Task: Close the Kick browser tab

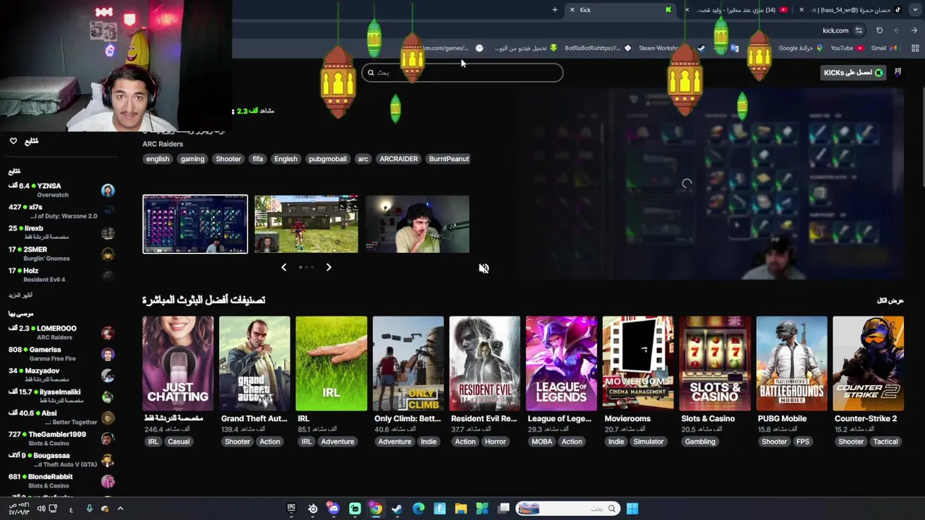Action: pos(572,10)
